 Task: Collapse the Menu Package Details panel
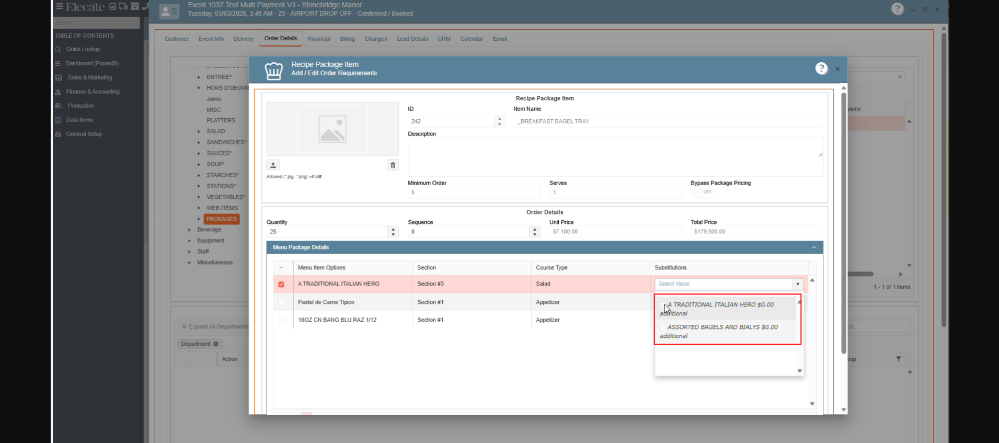[813, 247]
